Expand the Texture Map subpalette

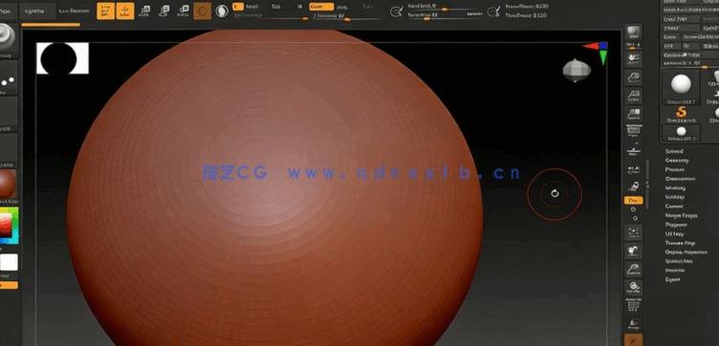click(680, 243)
